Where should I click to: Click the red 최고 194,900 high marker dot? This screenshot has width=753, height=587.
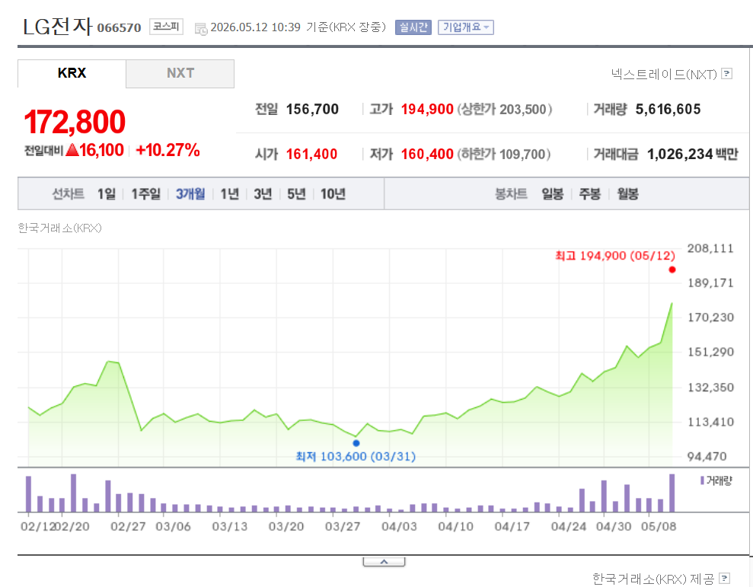pyautogui.click(x=672, y=270)
